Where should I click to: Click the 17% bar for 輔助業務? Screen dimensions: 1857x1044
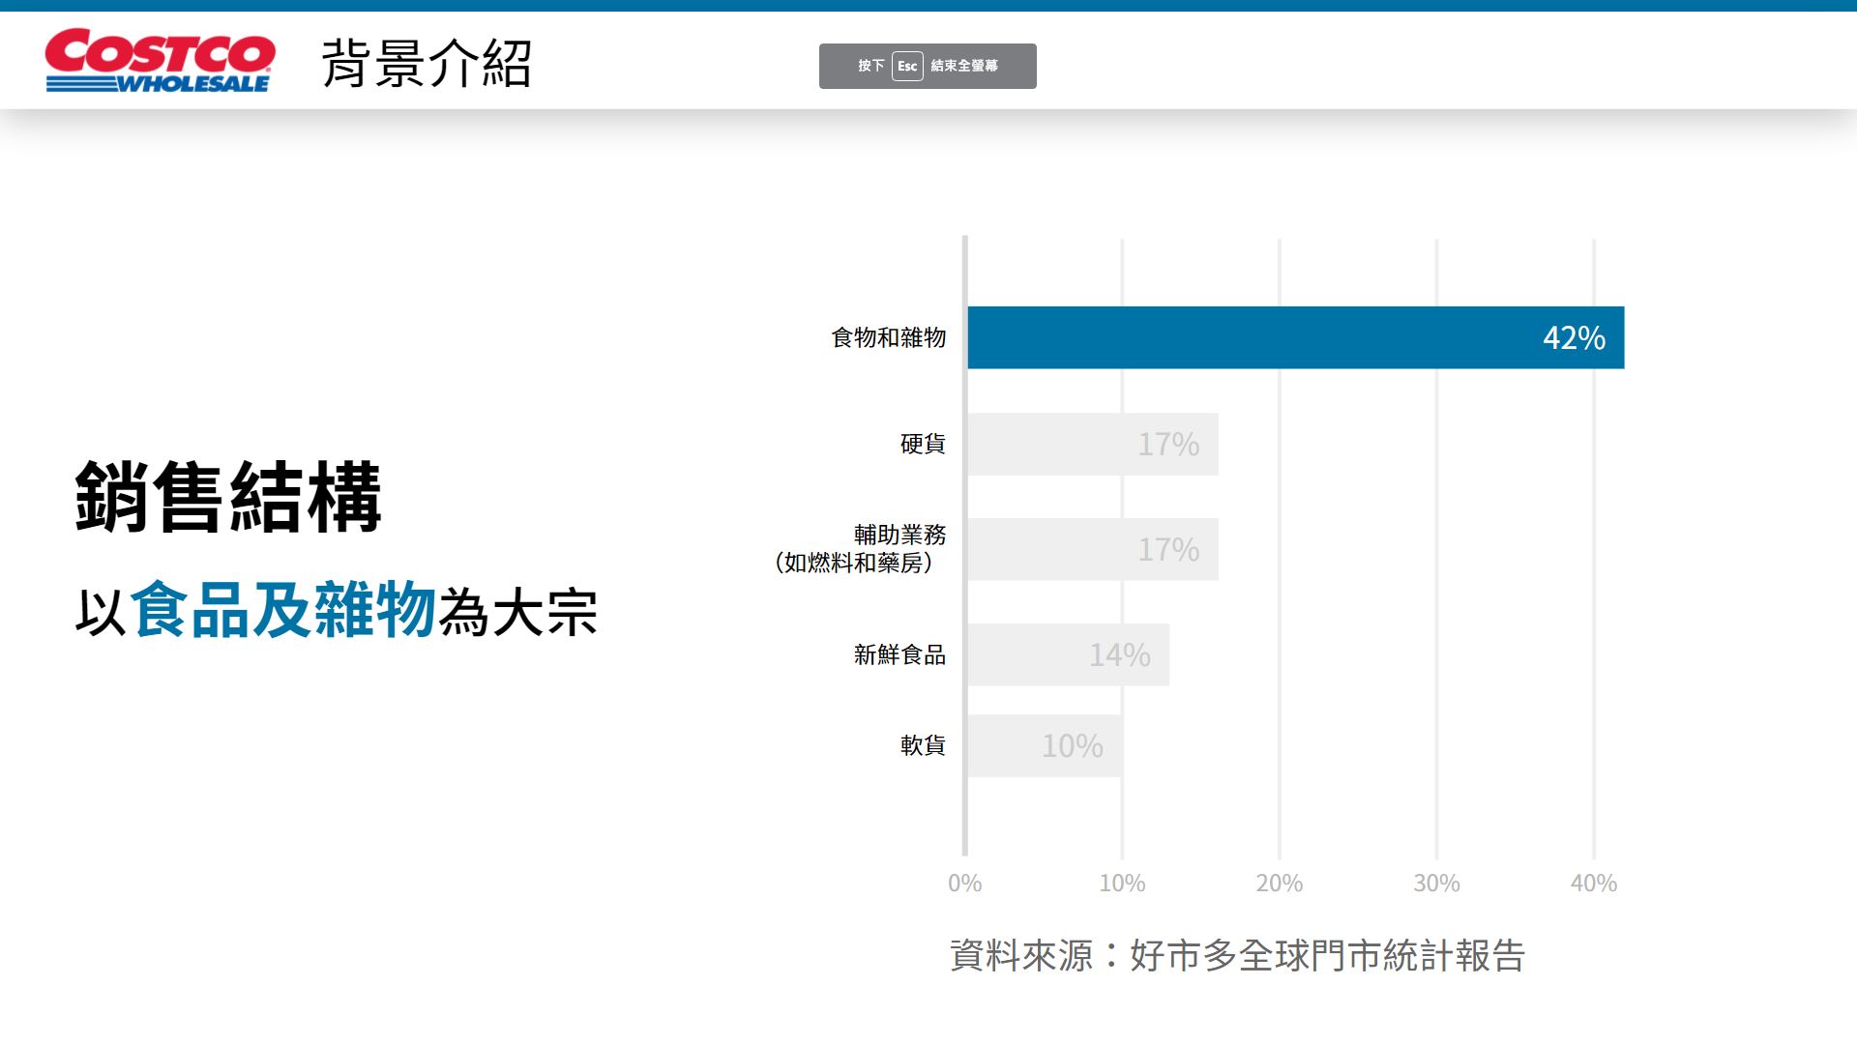click(x=1093, y=549)
